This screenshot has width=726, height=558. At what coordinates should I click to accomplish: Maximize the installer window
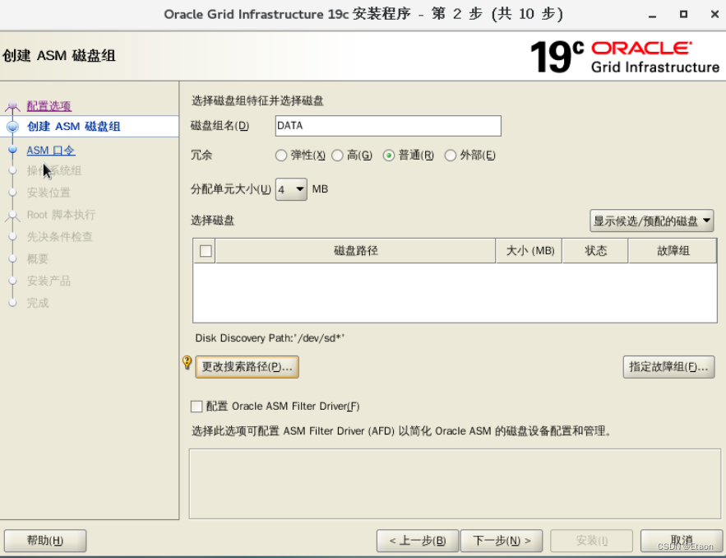click(683, 14)
